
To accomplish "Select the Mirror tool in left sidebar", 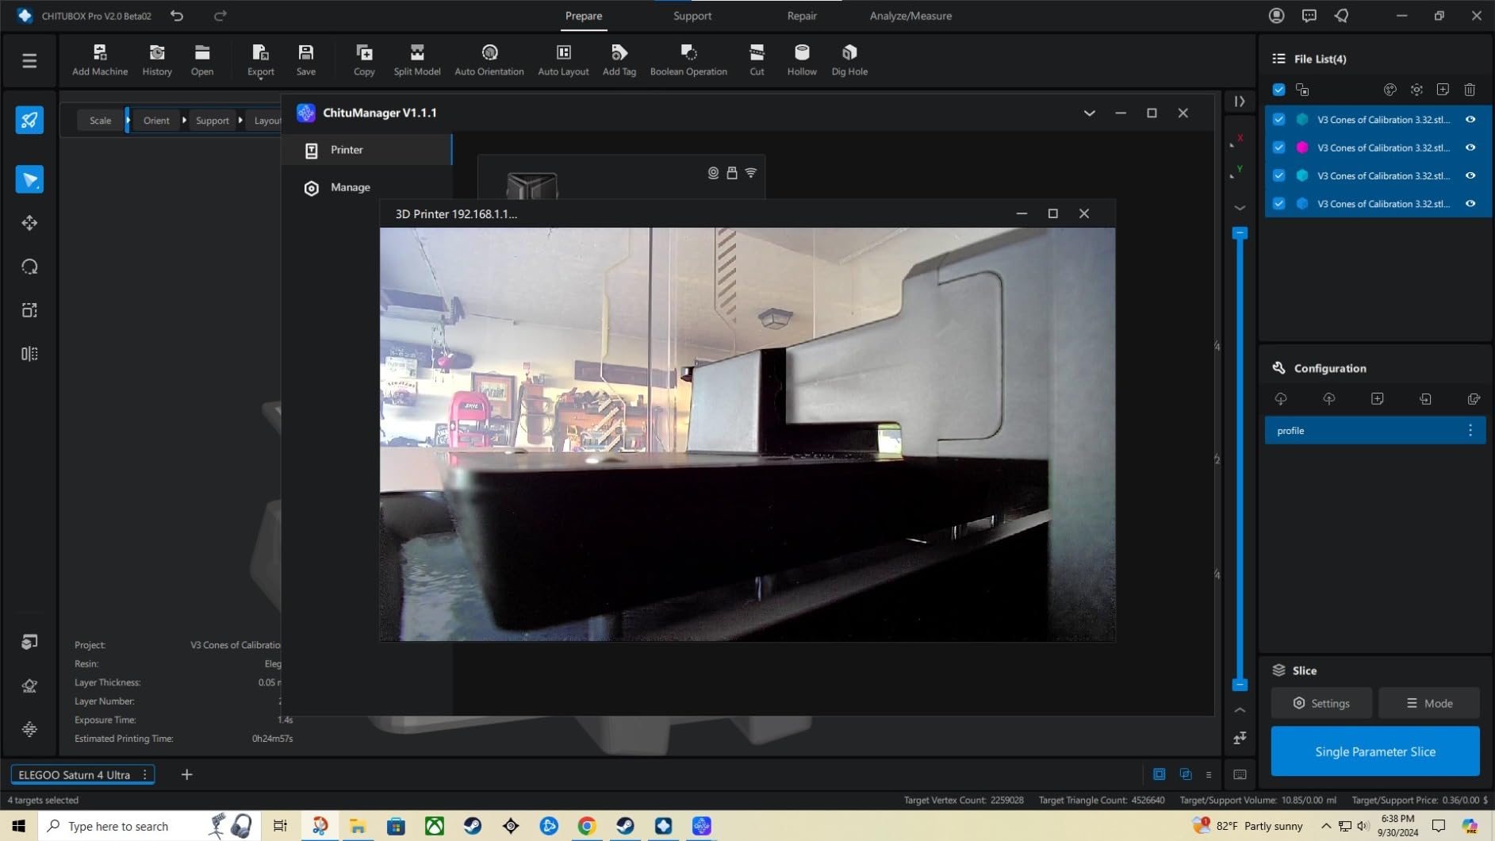I will coord(29,354).
